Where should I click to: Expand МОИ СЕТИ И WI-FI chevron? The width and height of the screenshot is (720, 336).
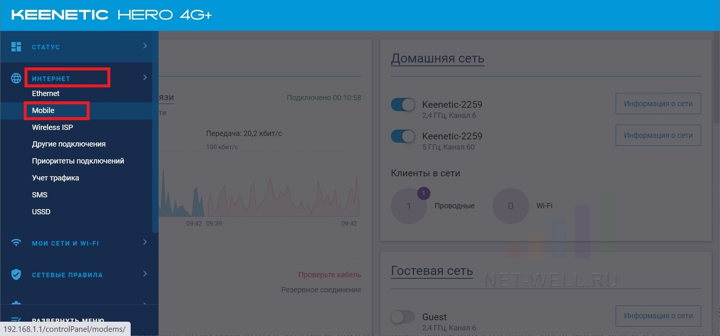pos(145,242)
